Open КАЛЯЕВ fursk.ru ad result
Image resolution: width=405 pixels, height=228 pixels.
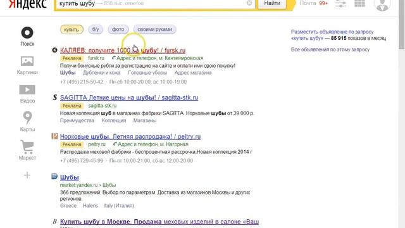(x=123, y=51)
